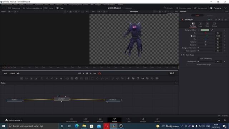Add a pEmitter particle node

pyautogui.click(x=113, y=78)
